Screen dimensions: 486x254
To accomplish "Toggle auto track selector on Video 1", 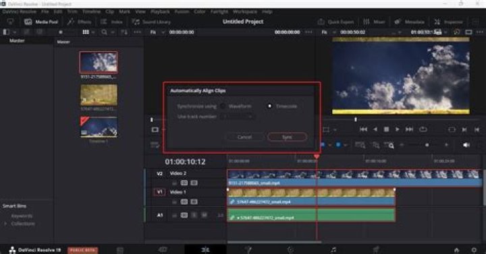I will [184, 201].
